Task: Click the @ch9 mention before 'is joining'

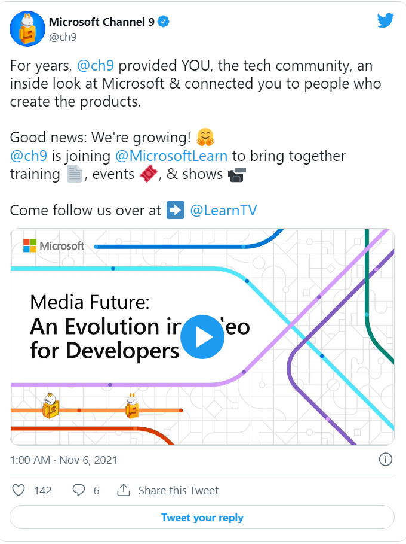Action: 29,156
